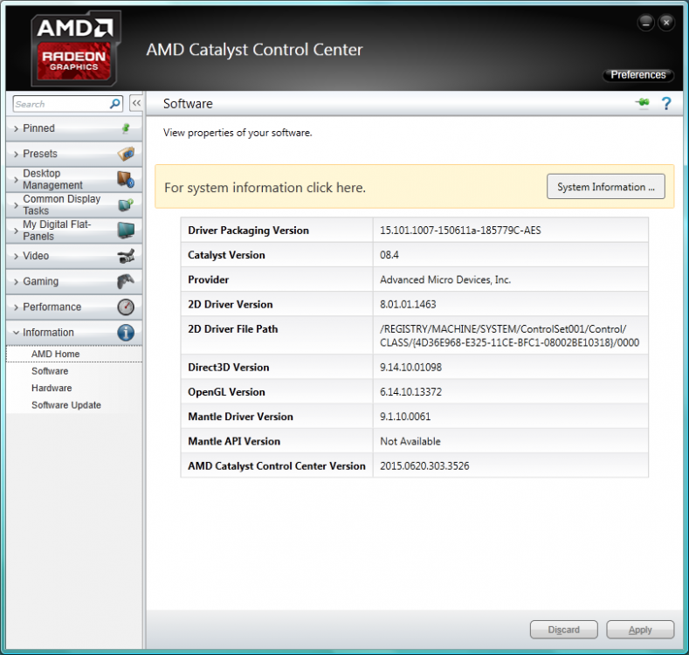Click the 2D Driver Version value
The image size is (689, 655).
408,304
